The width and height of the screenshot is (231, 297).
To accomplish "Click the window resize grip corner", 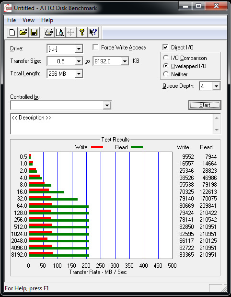I will click(x=224, y=289).
